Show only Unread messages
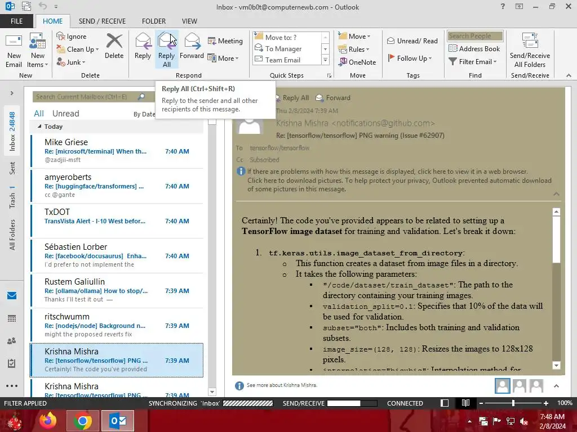The height and width of the screenshot is (432, 577). (65, 114)
